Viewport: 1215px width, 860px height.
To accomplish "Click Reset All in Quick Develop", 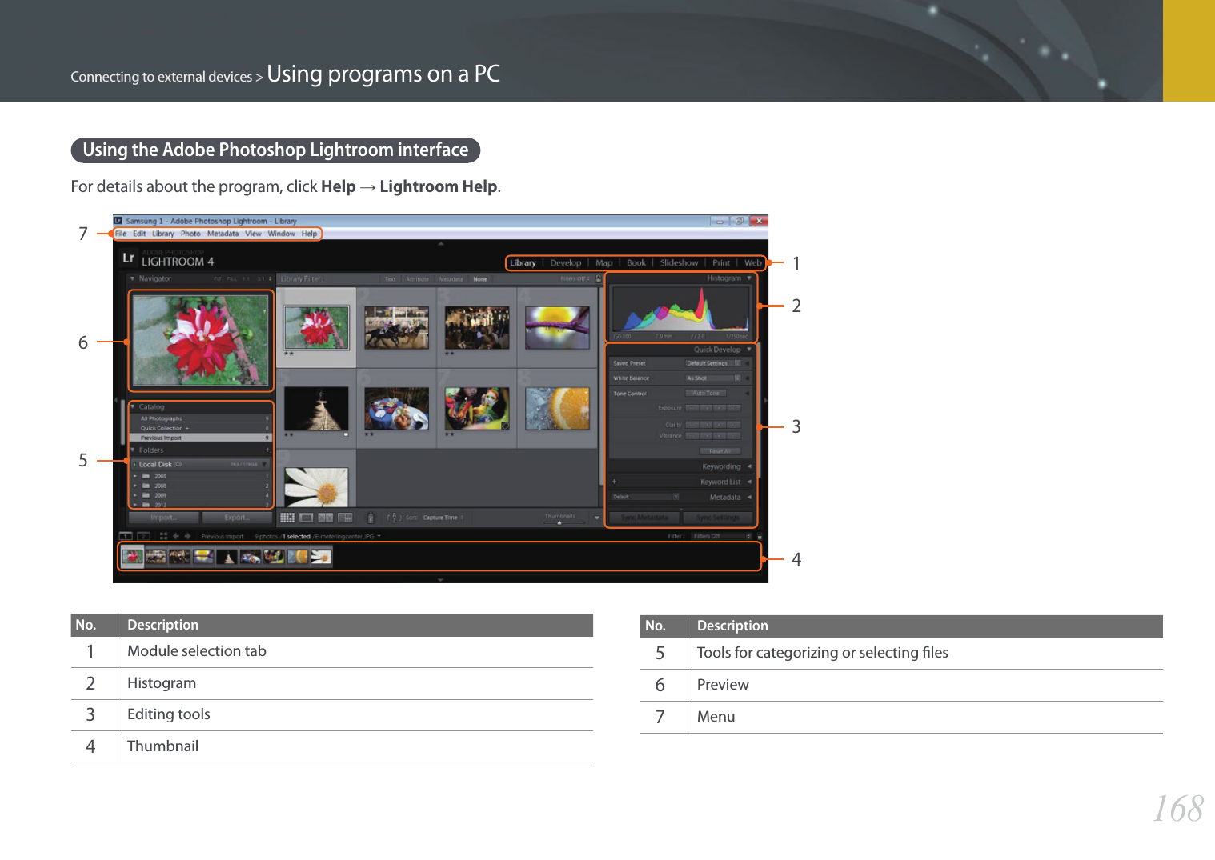I will coord(720,451).
